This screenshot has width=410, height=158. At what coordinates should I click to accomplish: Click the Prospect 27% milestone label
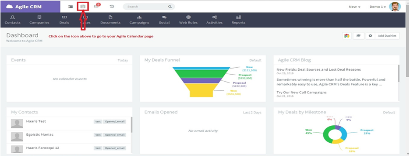pyautogui.click(x=367, y=131)
